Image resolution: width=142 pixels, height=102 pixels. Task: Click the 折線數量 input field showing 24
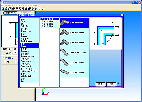(x=16, y=49)
